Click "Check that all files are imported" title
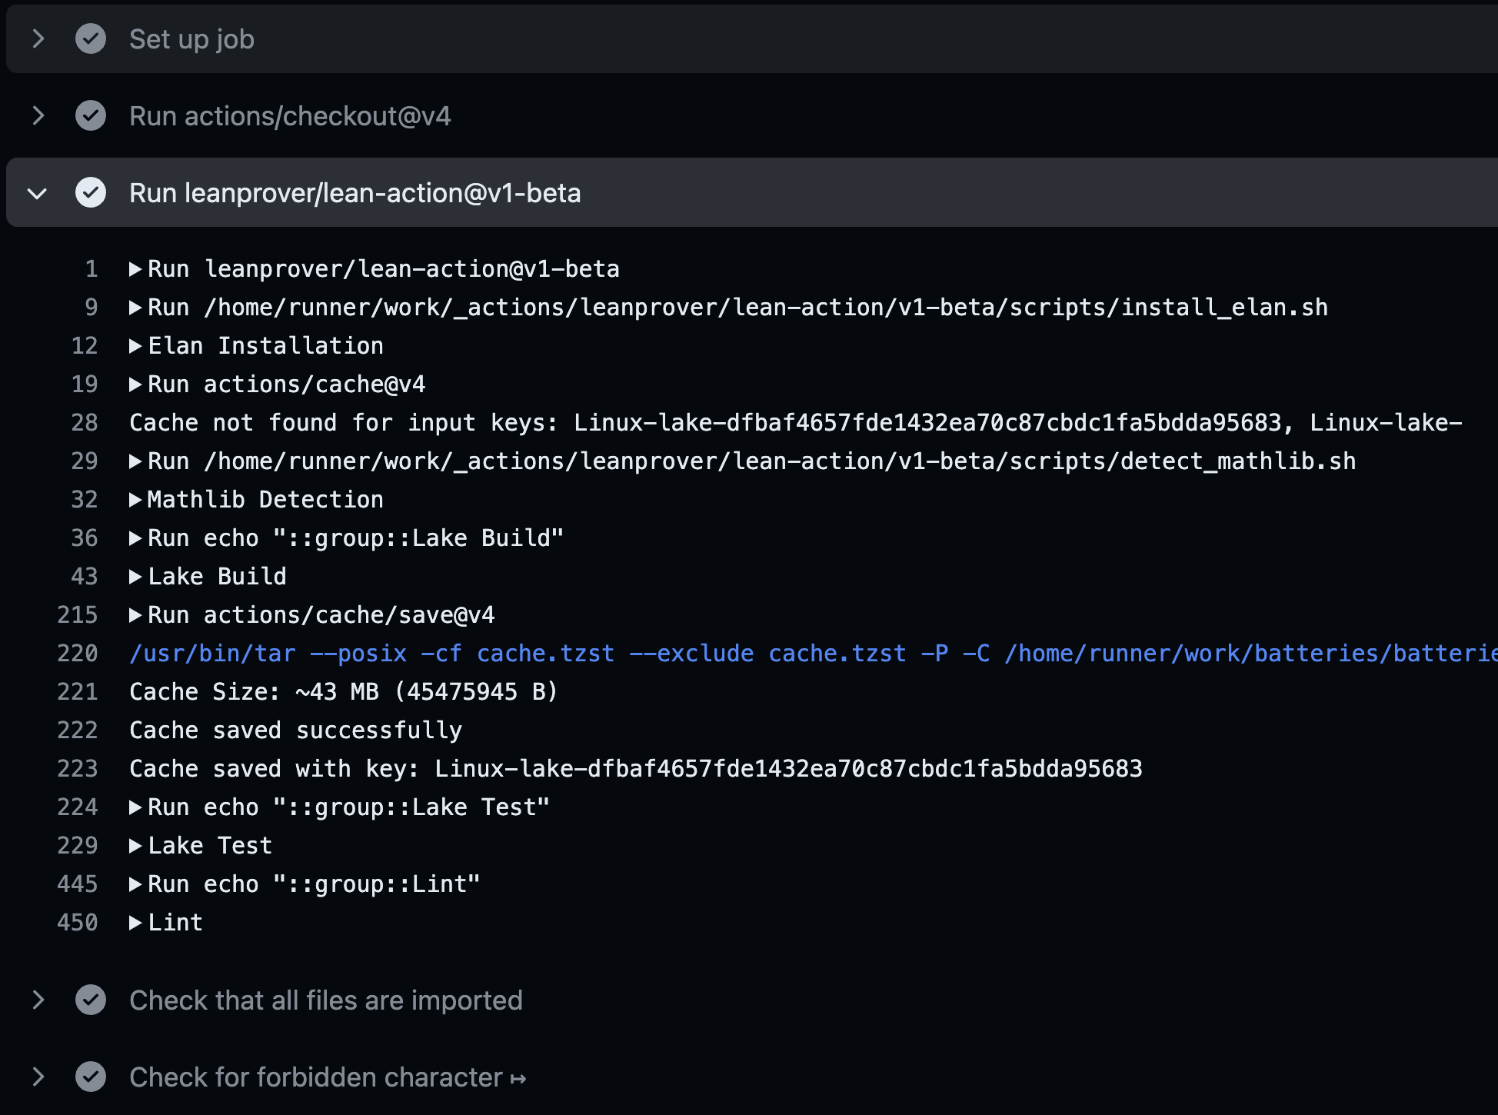Screen dimensions: 1498x1115 point(326,1000)
